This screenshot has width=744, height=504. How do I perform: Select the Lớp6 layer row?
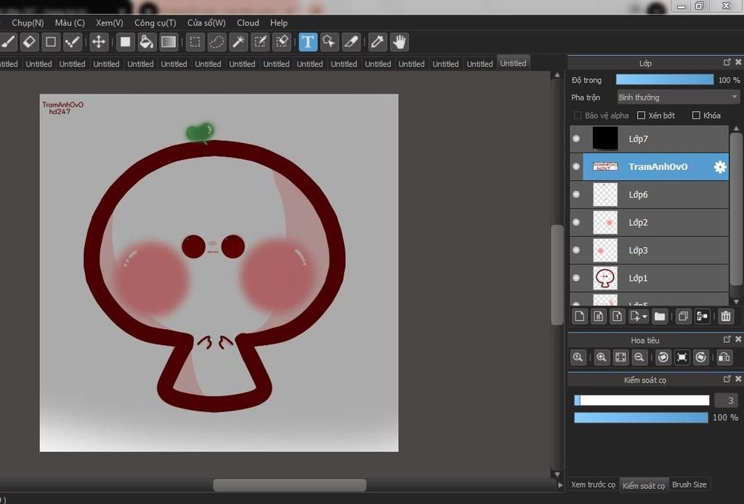649,195
